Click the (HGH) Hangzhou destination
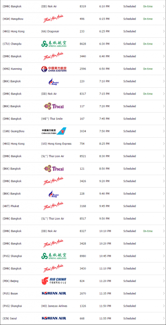This screenshot has width=166, height=325. pyautogui.click(x=13, y=19)
